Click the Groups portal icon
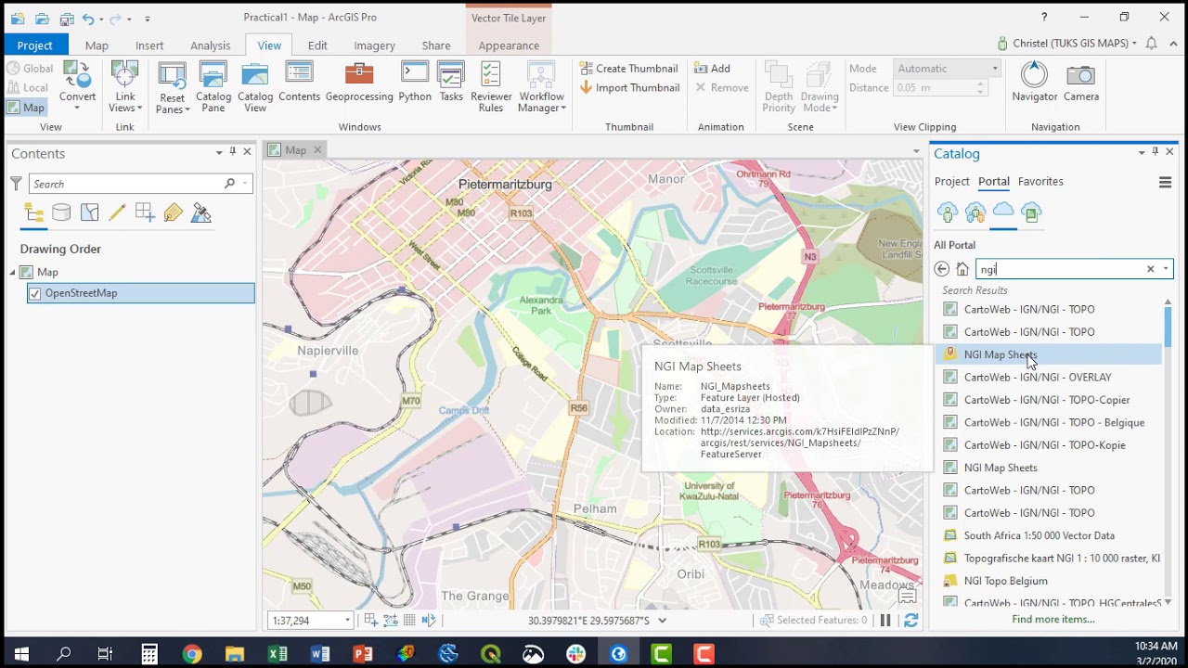Screen dimensions: 1188x668 point(975,212)
